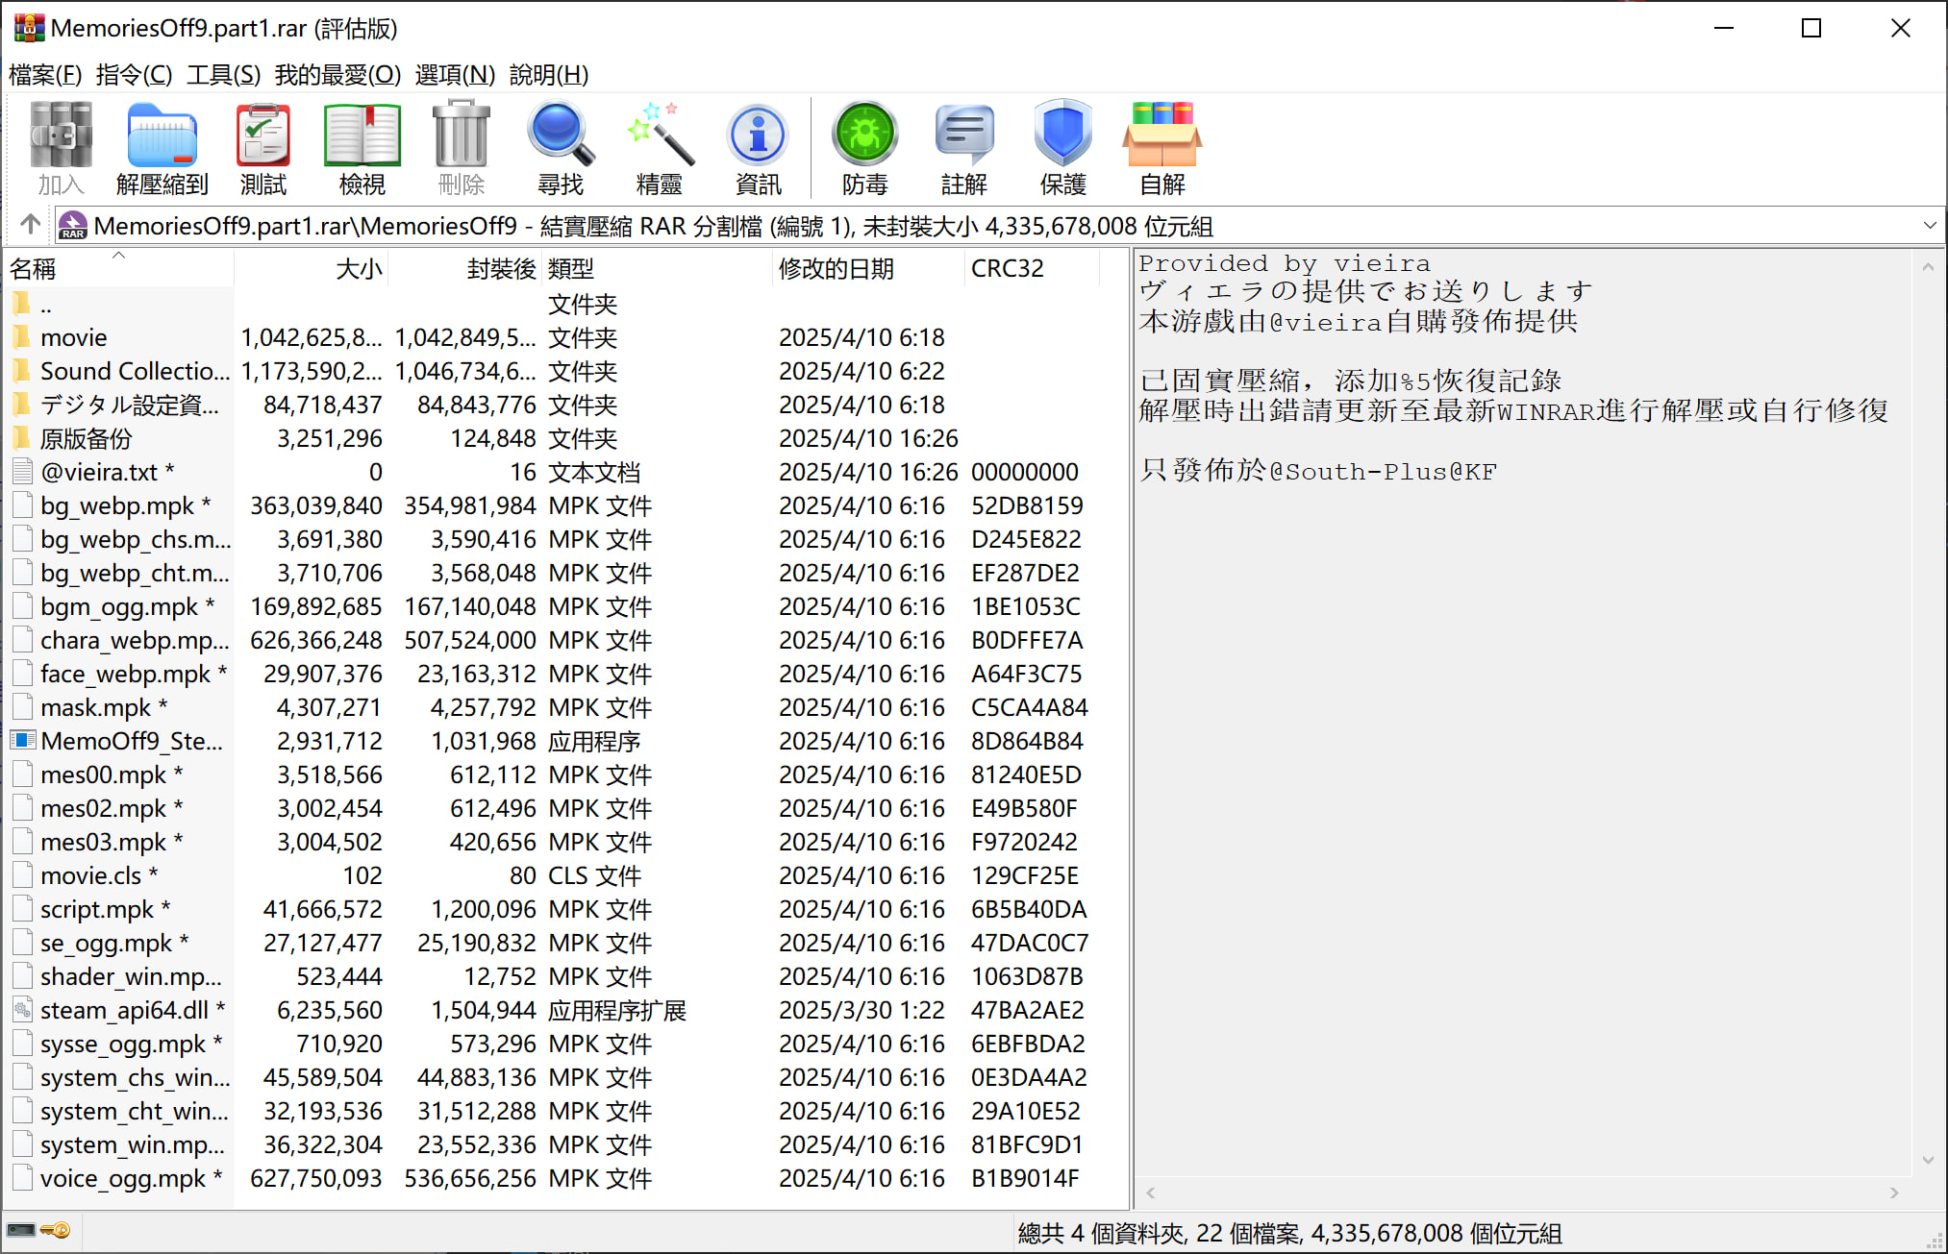1948x1254 pixels.
Task: Sort by 大小 column header
Action: click(312, 268)
